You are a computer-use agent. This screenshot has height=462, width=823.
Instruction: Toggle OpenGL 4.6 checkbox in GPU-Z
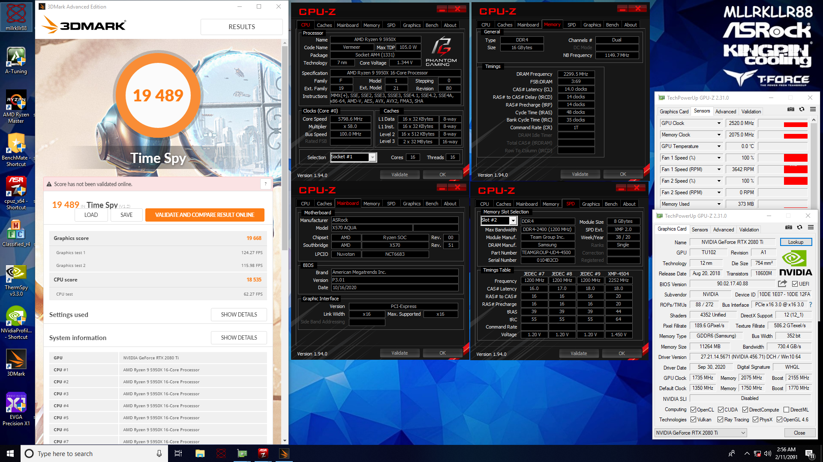click(x=780, y=420)
